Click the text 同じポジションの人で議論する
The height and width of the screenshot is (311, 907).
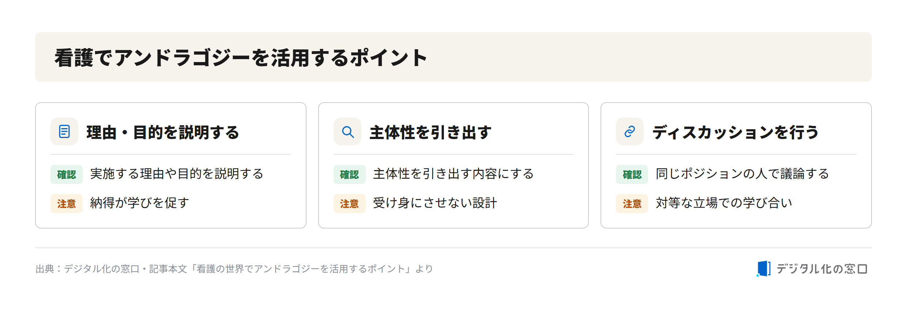[742, 174]
